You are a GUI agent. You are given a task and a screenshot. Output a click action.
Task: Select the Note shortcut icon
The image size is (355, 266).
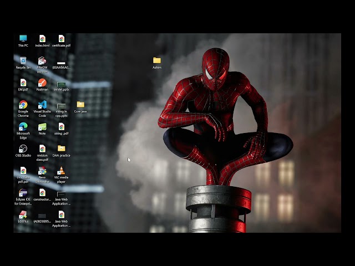pyautogui.click(x=42, y=129)
